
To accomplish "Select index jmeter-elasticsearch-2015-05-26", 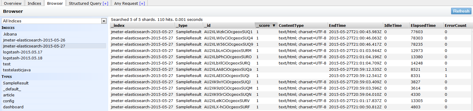I will (x=54, y=40).
